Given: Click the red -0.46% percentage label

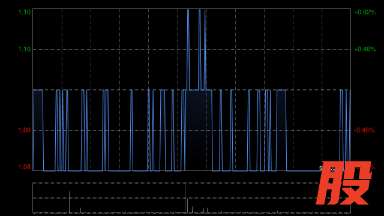Looking at the screenshot, I should point(364,130).
